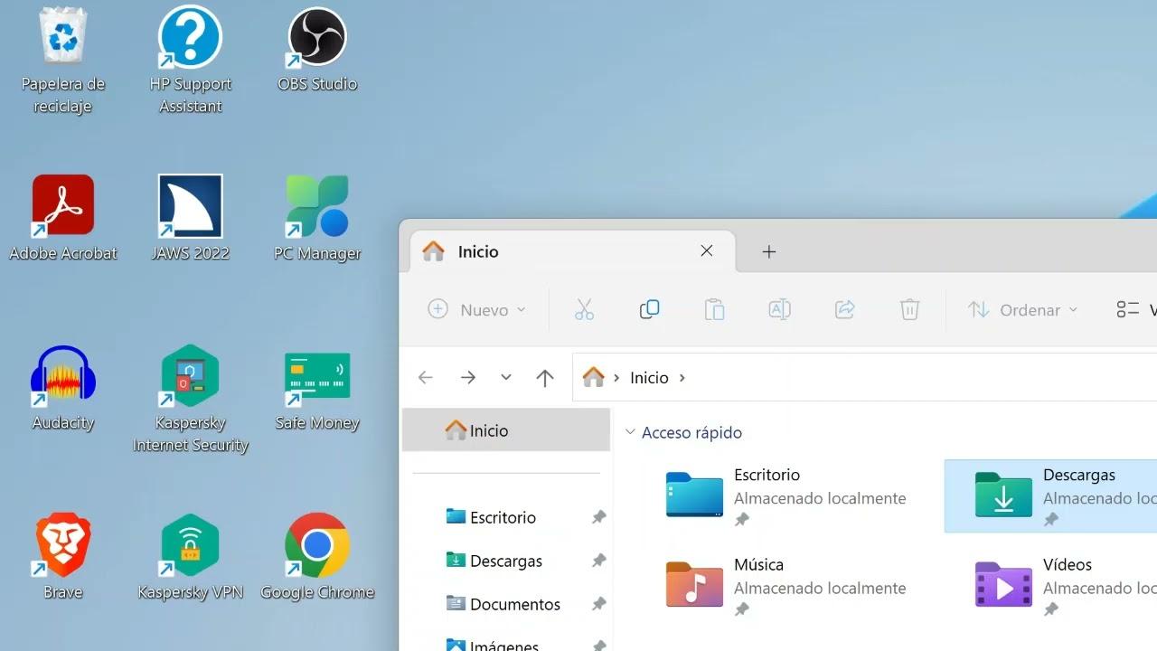Select the OBS Studio desktop shortcut
This screenshot has width=1157, height=651.
[x=317, y=50]
